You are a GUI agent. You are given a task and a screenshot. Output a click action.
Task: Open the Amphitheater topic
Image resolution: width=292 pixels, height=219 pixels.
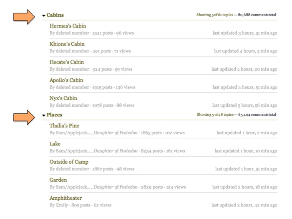[x=66, y=198]
